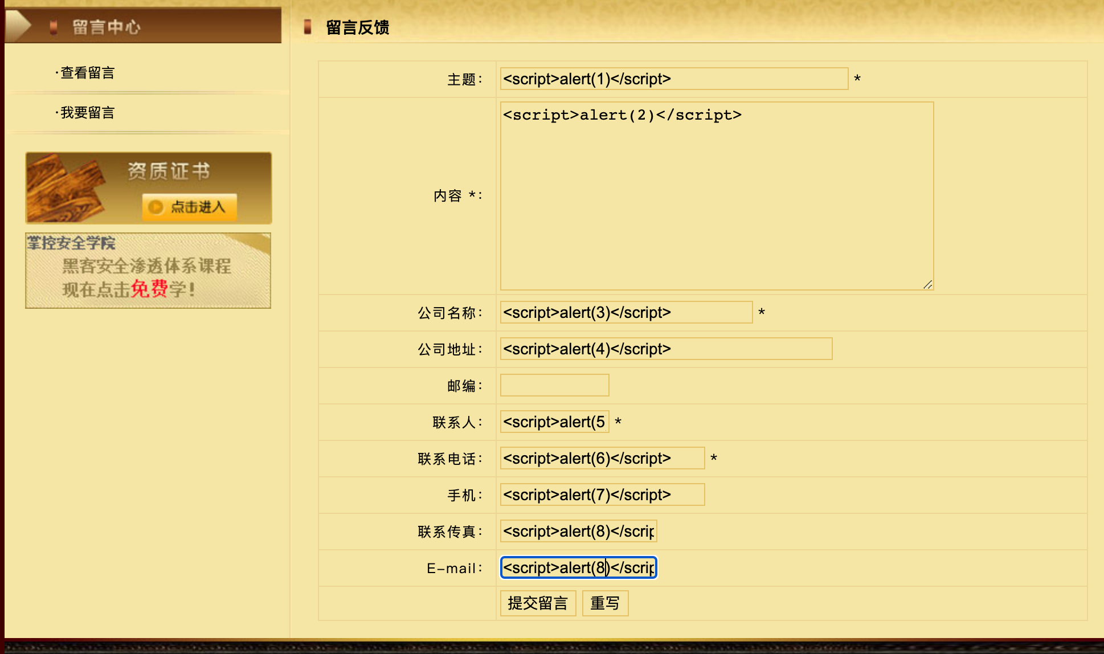Screen dimensions: 1104x654
Task: Click the empty 邮编 postcode field
Action: point(555,385)
